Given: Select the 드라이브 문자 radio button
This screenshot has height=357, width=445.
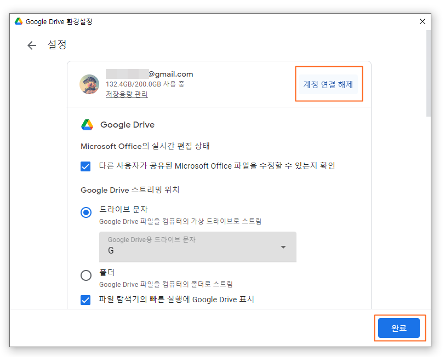Looking at the screenshot, I should click(x=86, y=212).
